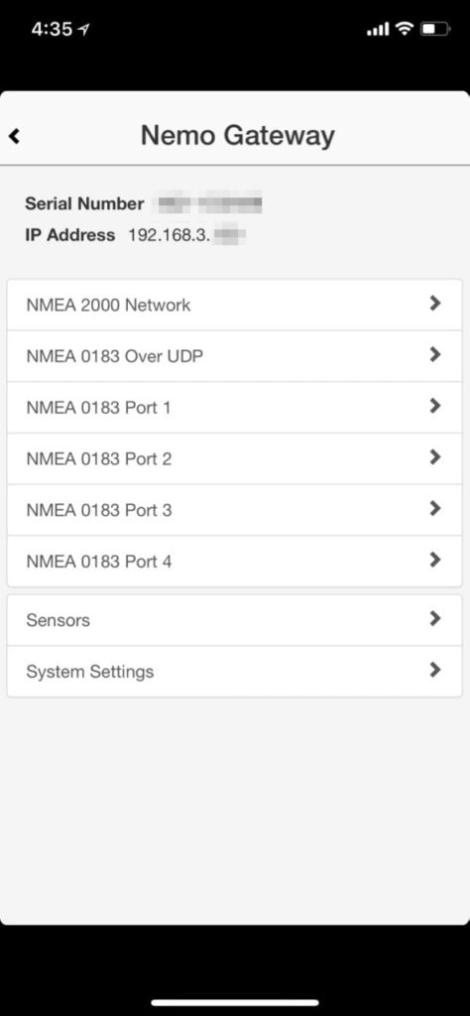Click chevron on NMEA 0183 Port 2 row
The image size is (470, 1016).
click(x=435, y=457)
